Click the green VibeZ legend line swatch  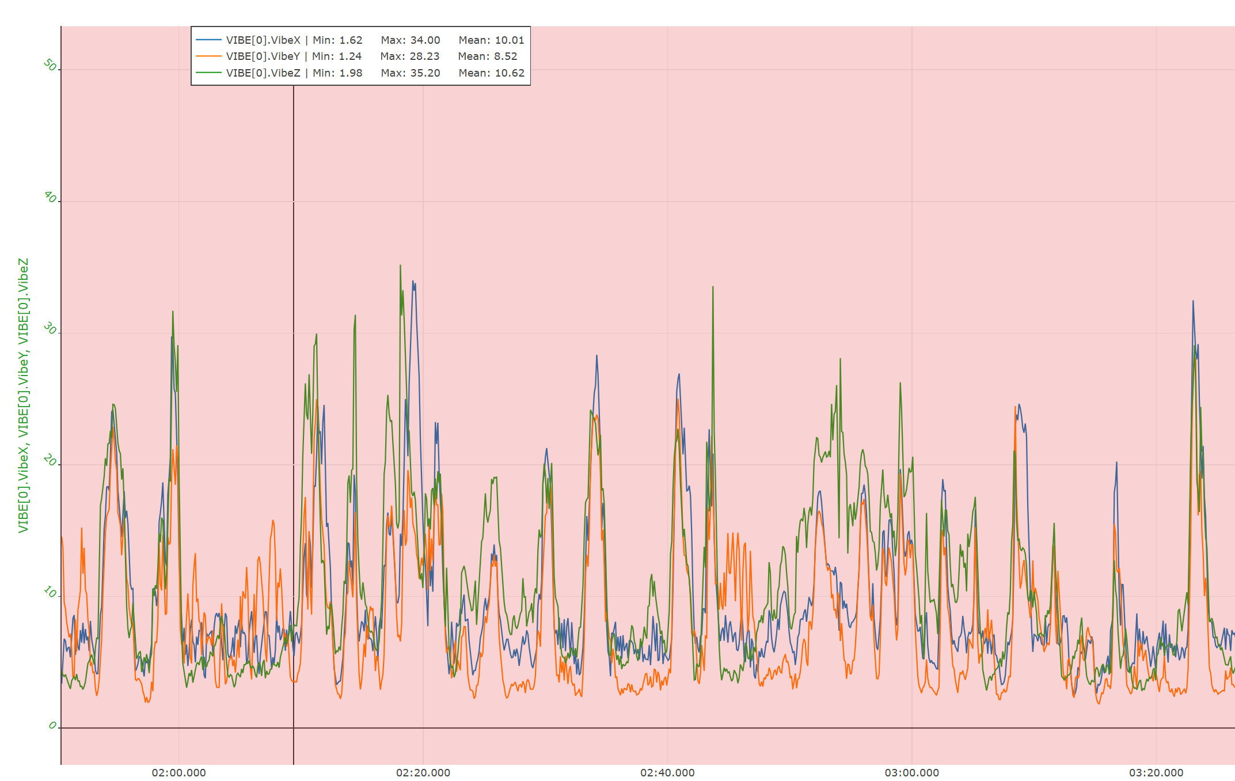[x=208, y=73]
